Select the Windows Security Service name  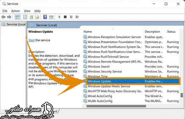pos(105,72)
